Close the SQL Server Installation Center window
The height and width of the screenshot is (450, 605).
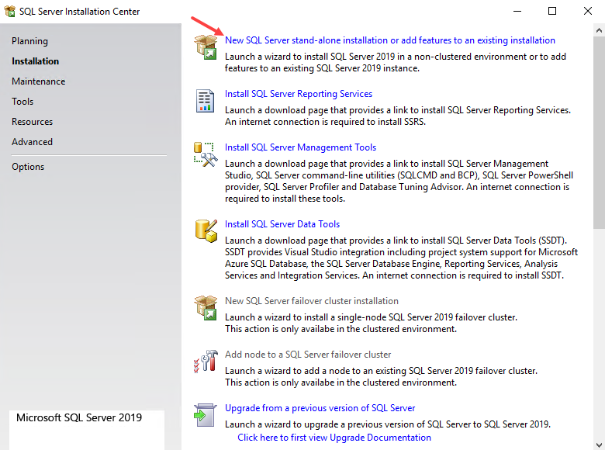587,11
